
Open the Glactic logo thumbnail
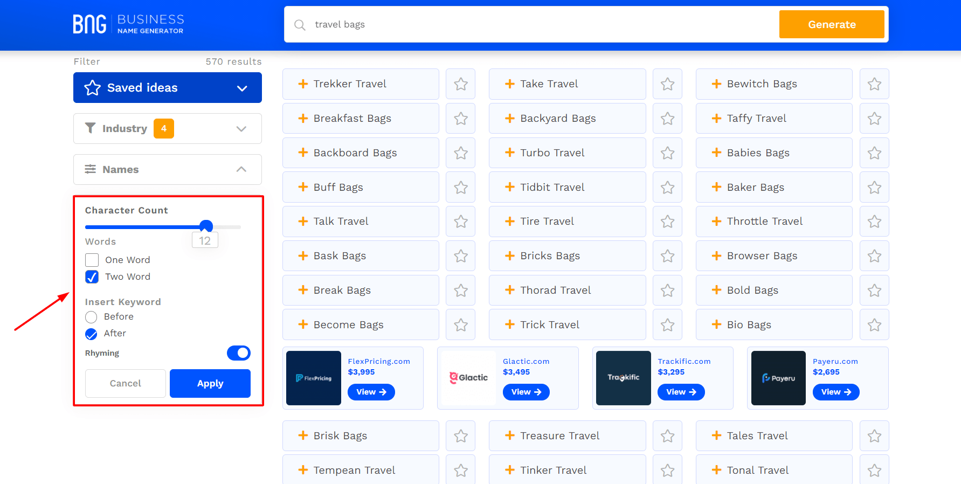pos(468,378)
